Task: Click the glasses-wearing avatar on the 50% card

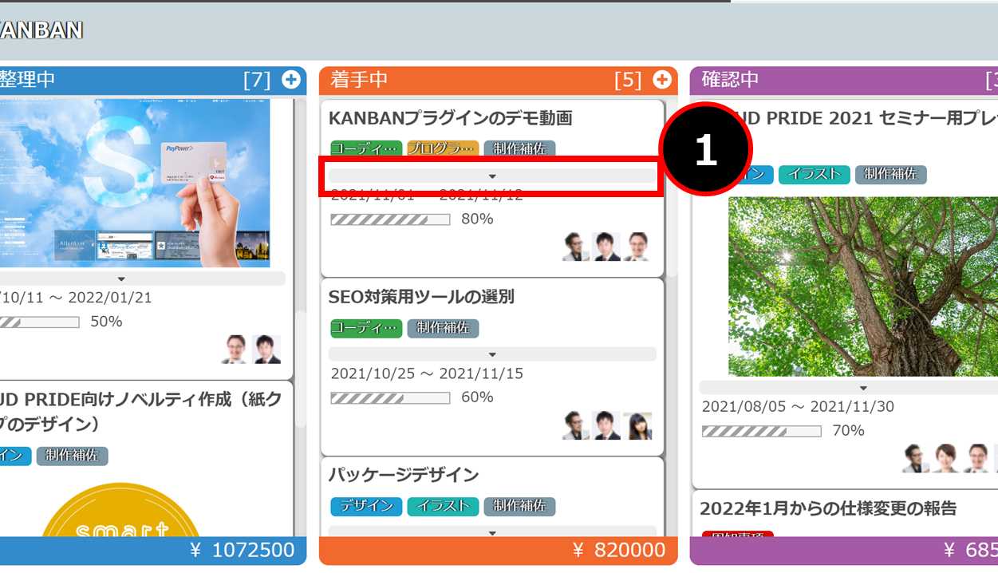Action: (x=235, y=349)
